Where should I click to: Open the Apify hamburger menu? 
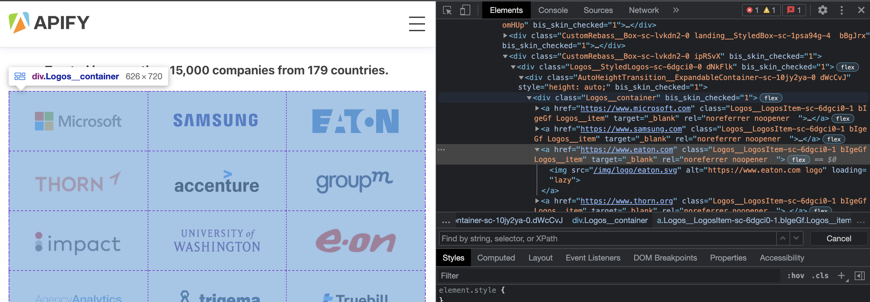[x=417, y=24]
